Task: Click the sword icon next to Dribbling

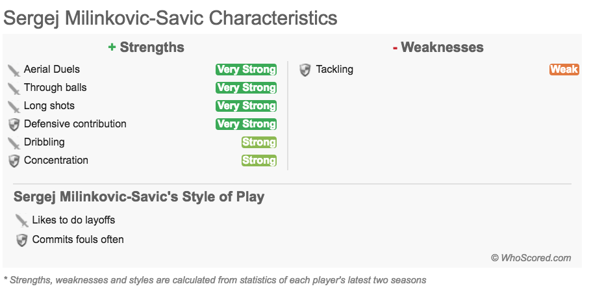Action: [x=14, y=142]
